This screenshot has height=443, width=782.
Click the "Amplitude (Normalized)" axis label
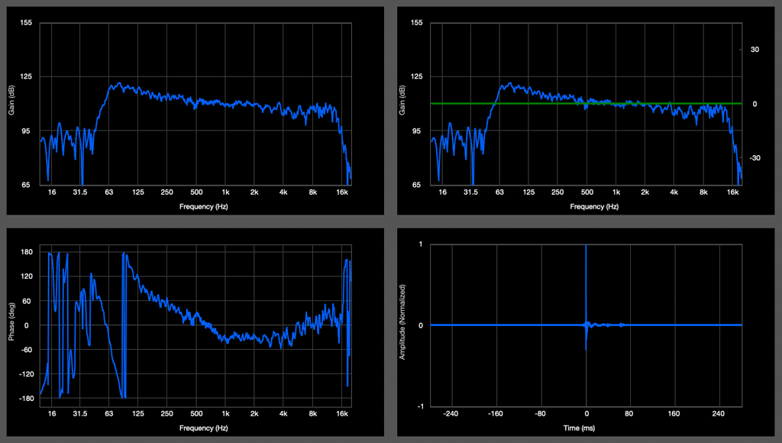402,325
